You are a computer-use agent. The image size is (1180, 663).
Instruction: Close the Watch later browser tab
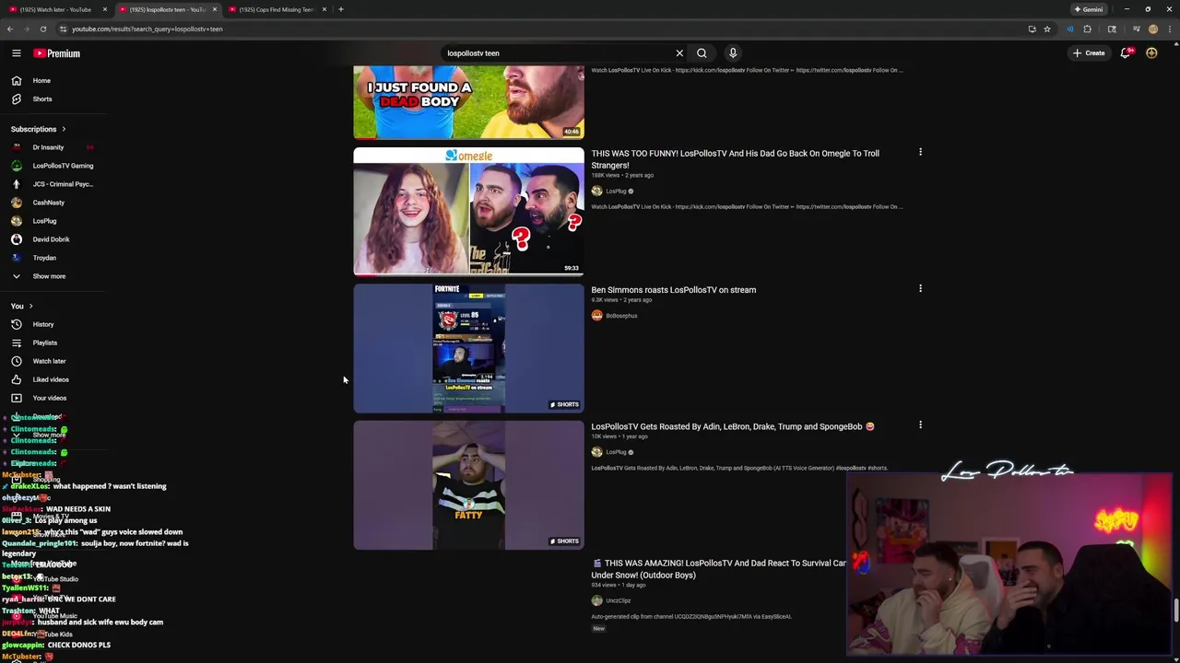[104, 9]
